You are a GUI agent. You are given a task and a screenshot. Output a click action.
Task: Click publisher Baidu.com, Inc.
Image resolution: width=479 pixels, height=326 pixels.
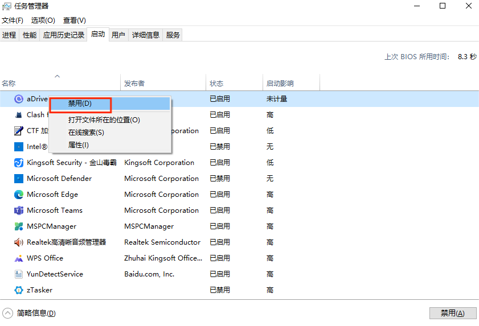pyautogui.click(x=149, y=274)
